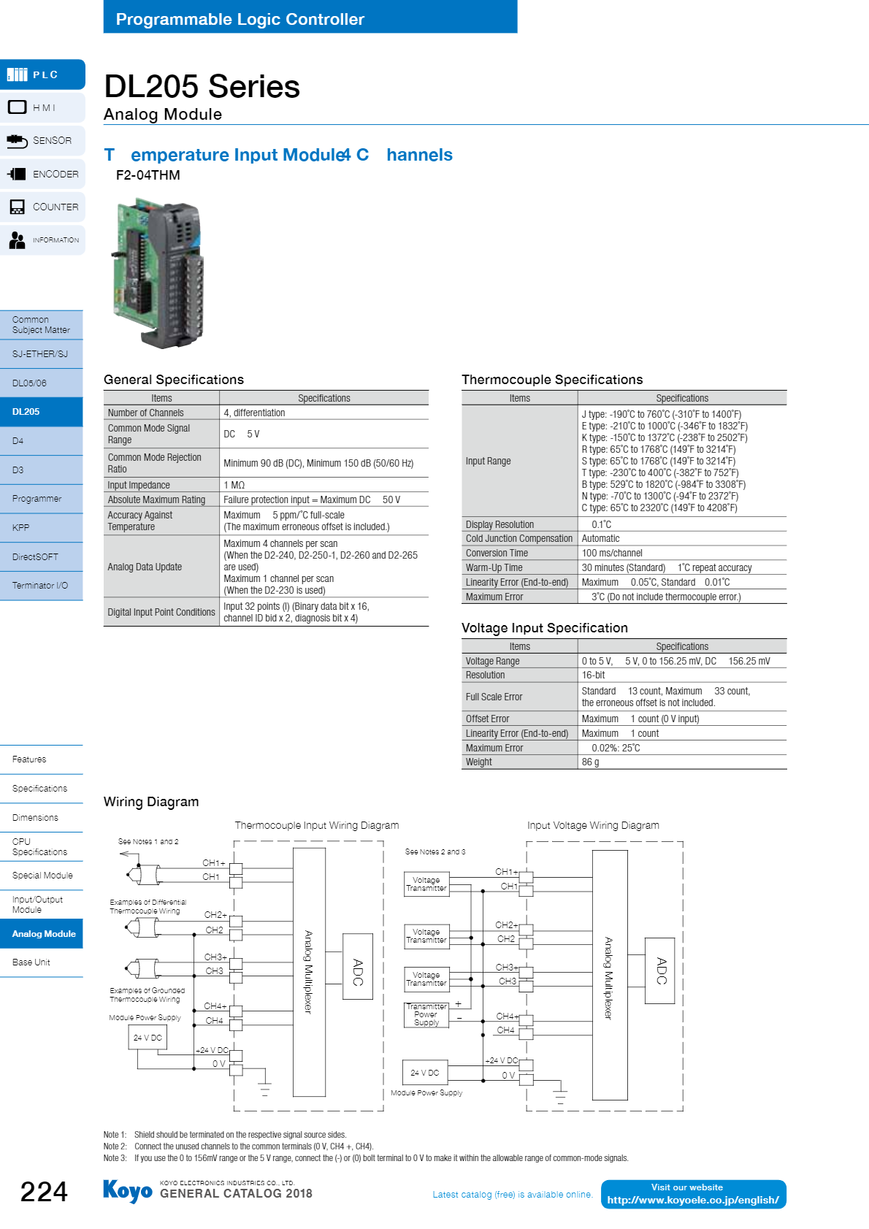
Task: Go to the Specifications section tab
Action: point(42,789)
